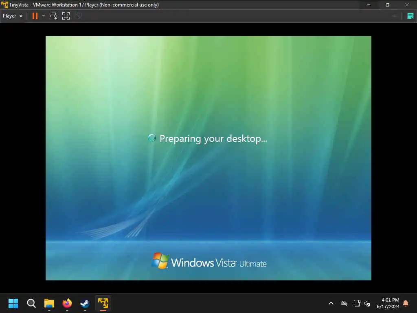This screenshot has height=313, width=417.
Task: Open the Player menu
Action: 13,16
